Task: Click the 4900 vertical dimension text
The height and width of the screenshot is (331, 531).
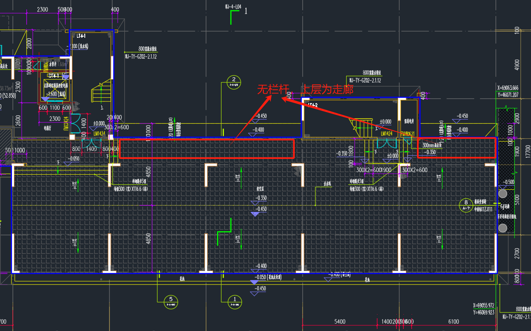Action: (517, 64)
